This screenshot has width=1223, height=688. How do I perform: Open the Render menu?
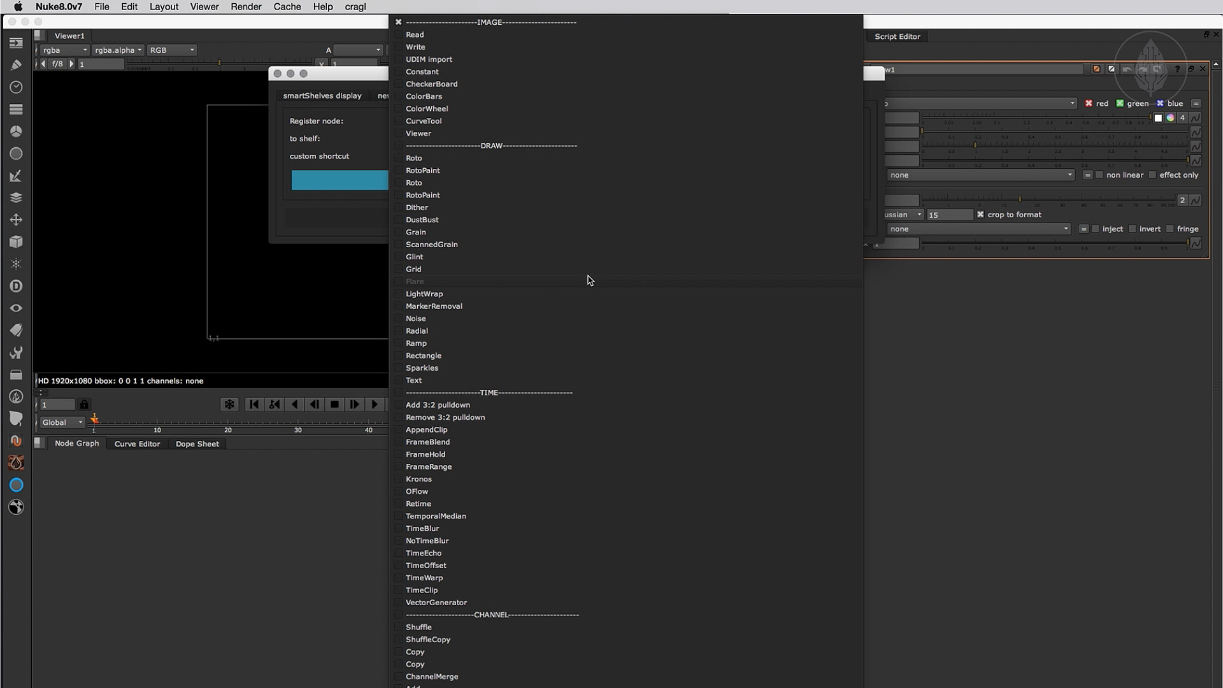click(246, 7)
